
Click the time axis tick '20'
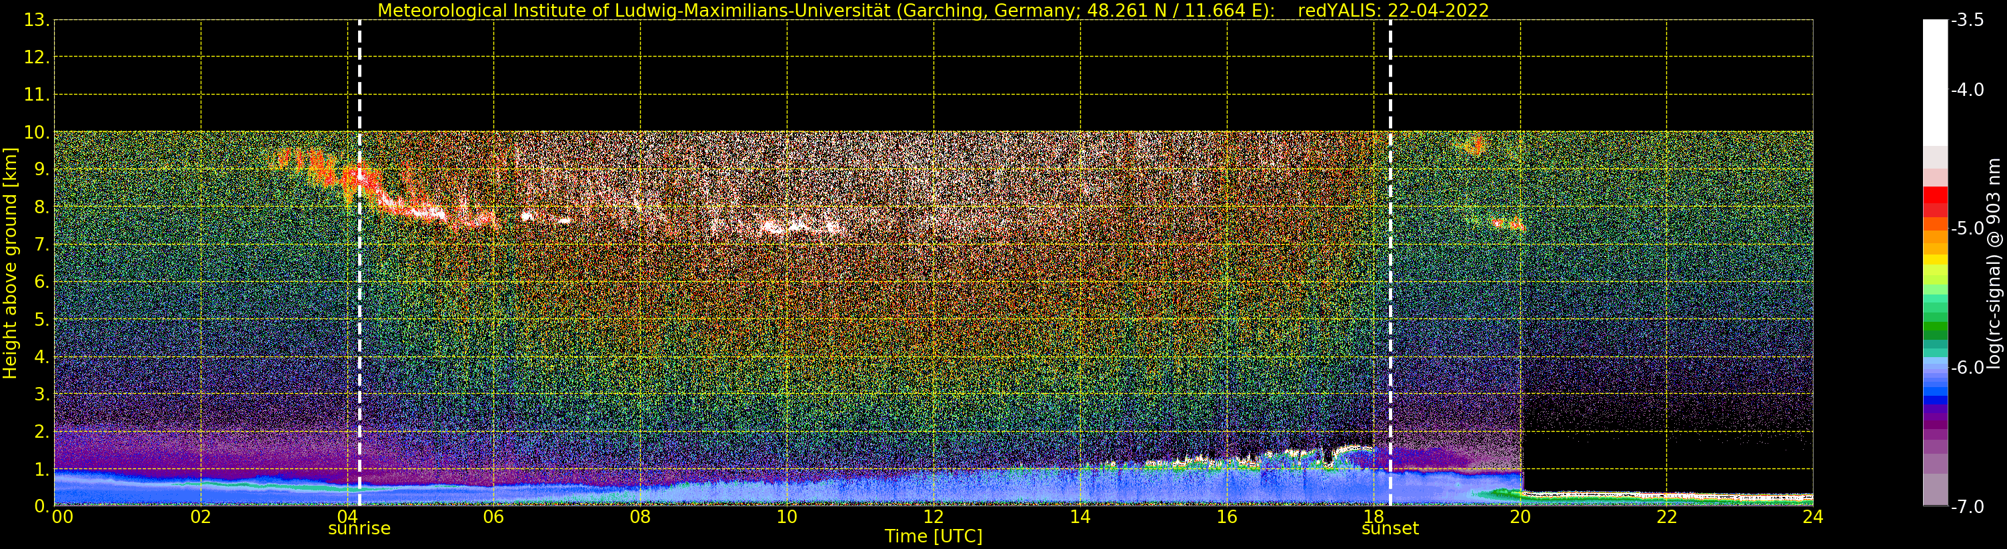click(1520, 517)
